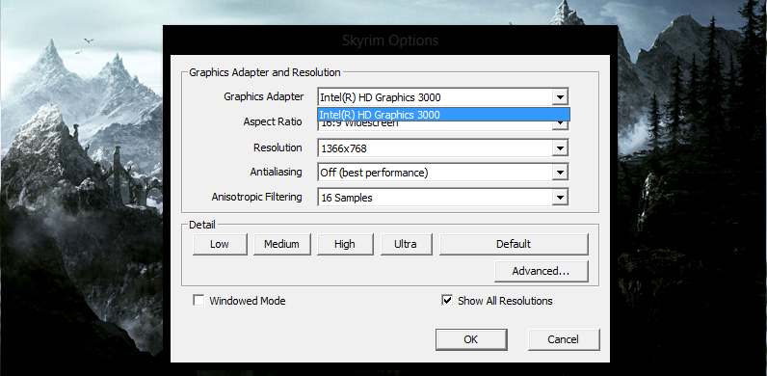The height and width of the screenshot is (376, 767).
Task: Click the Antialiasing label text
Action: 276,173
